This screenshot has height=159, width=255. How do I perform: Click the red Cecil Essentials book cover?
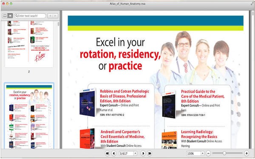pyautogui.click(x=87, y=138)
